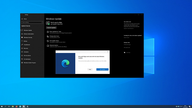
Task: Click the Get help icon
Action: pyautogui.click(x=124, y=52)
